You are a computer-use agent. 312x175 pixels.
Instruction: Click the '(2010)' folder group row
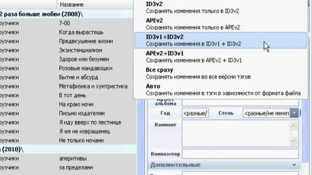pos(68,149)
